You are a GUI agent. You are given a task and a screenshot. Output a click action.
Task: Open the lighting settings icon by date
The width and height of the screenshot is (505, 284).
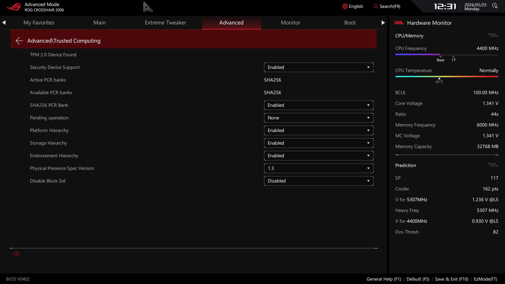pyautogui.click(x=495, y=6)
